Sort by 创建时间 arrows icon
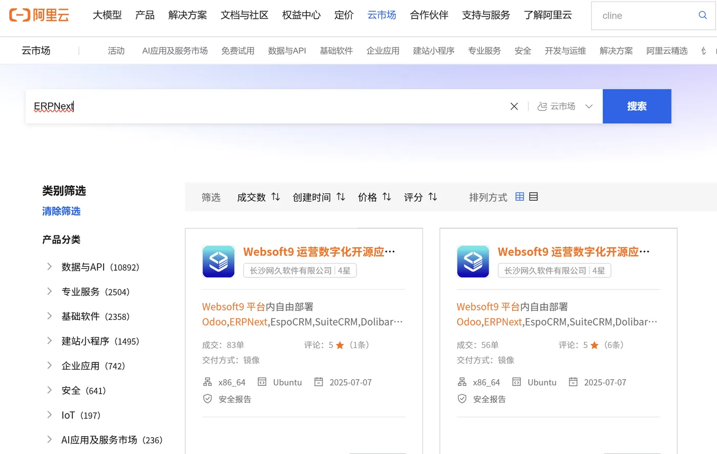This screenshot has width=717, height=454. tap(341, 197)
